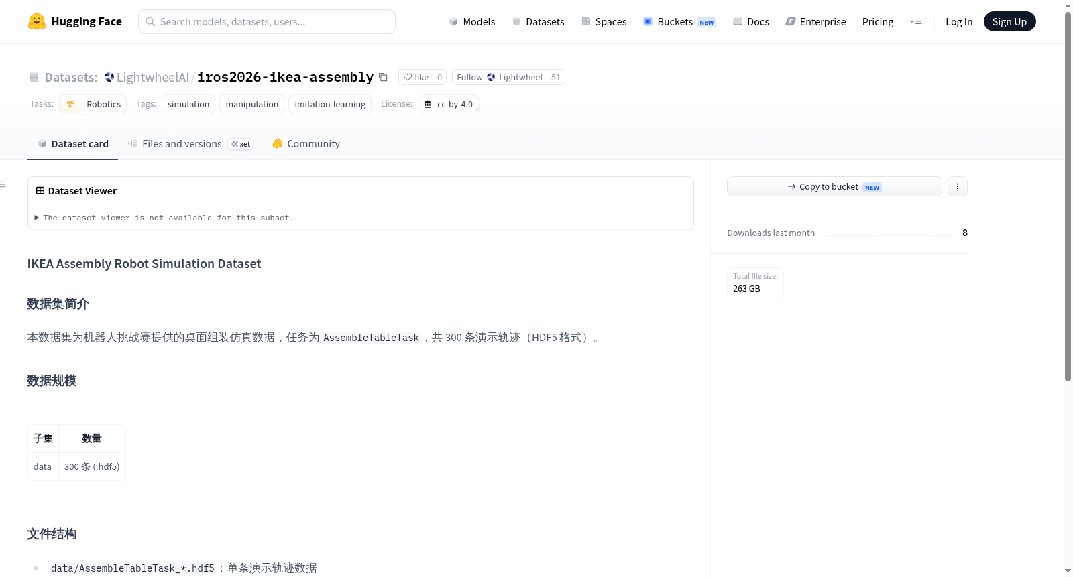Open the Log In link
The width and height of the screenshot is (1073, 577).
click(x=959, y=21)
